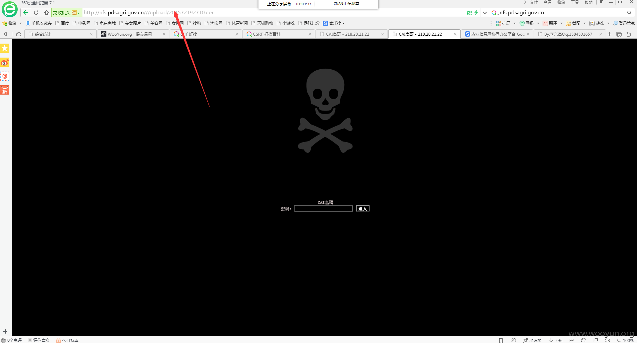Add sidebar item with plus icon
The image size is (637, 343).
pos(5,331)
